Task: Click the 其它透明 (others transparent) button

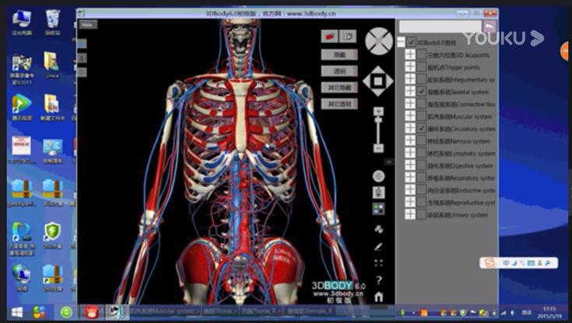Action: point(339,104)
